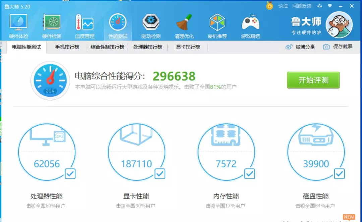Switch to 处理器排行榜 tab

point(147,47)
